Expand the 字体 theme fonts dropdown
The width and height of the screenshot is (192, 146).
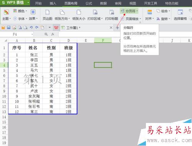20,19
